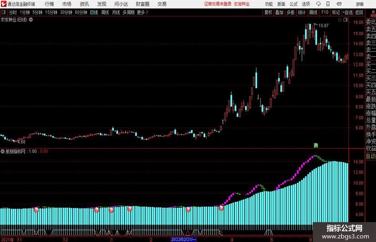The width and height of the screenshot is (376, 242).
Task: Click highlighted date 2022/02/21/一 on axis
Action: point(183,239)
